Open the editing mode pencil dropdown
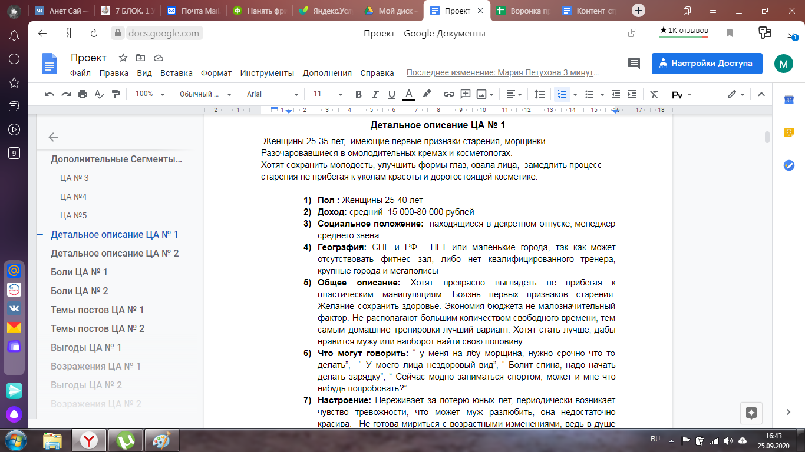 pyautogui.click(x=737, y=94)
